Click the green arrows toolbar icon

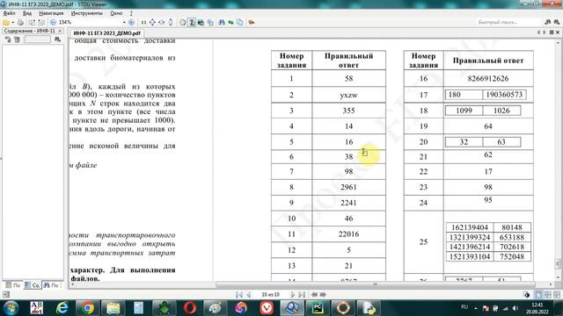230,22
